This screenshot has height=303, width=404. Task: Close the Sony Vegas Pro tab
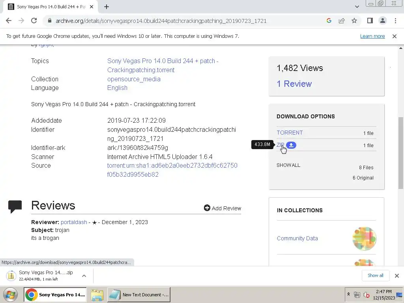coord(92,7)
